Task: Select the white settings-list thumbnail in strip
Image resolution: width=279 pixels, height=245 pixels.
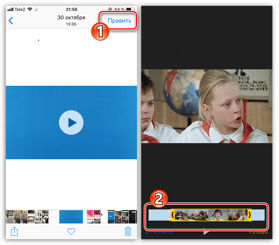Action: [52, 217]
